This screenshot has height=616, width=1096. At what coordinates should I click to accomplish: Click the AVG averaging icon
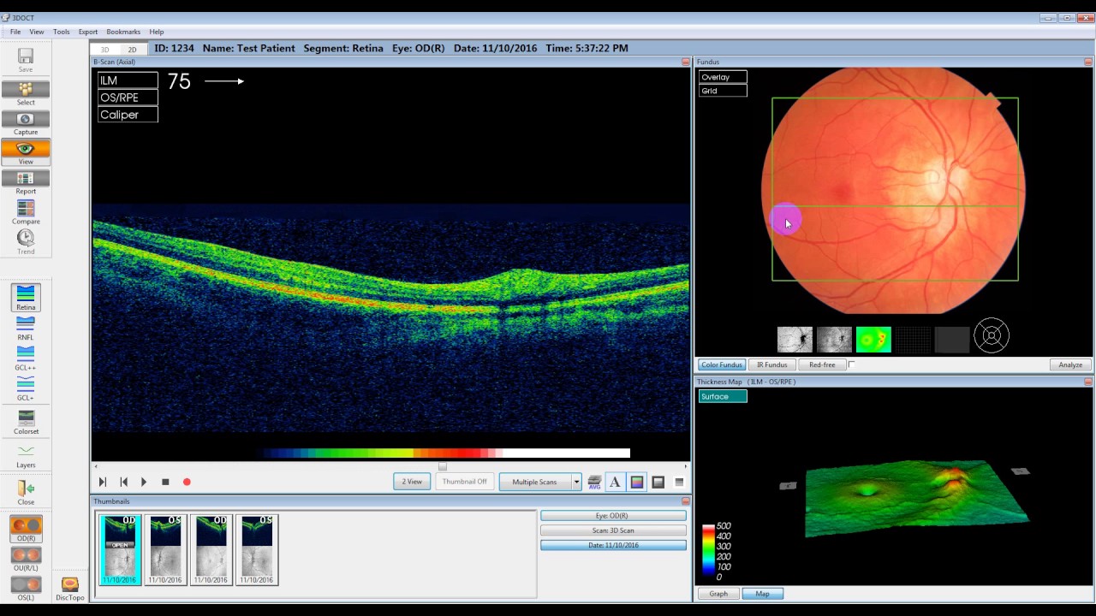(x=594, y=482)
